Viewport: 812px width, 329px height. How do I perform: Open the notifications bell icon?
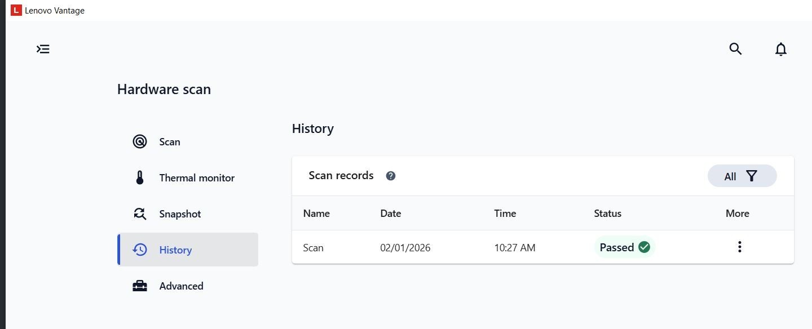point(780,49)
